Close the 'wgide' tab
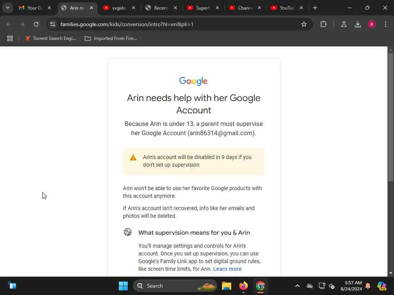394x295 pixels. 134,8
